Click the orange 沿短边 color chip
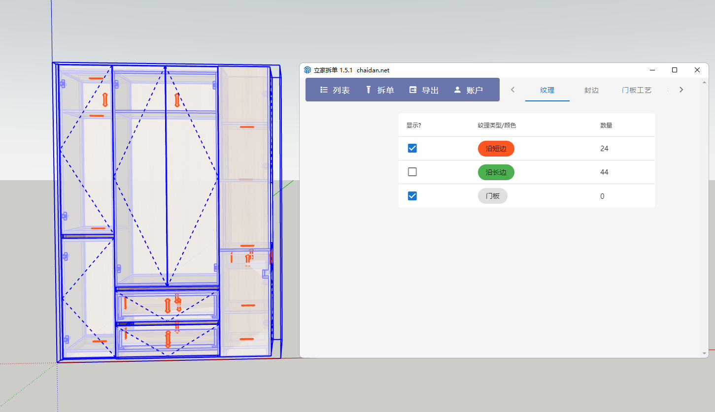715x412 pixels. [496, 148]
